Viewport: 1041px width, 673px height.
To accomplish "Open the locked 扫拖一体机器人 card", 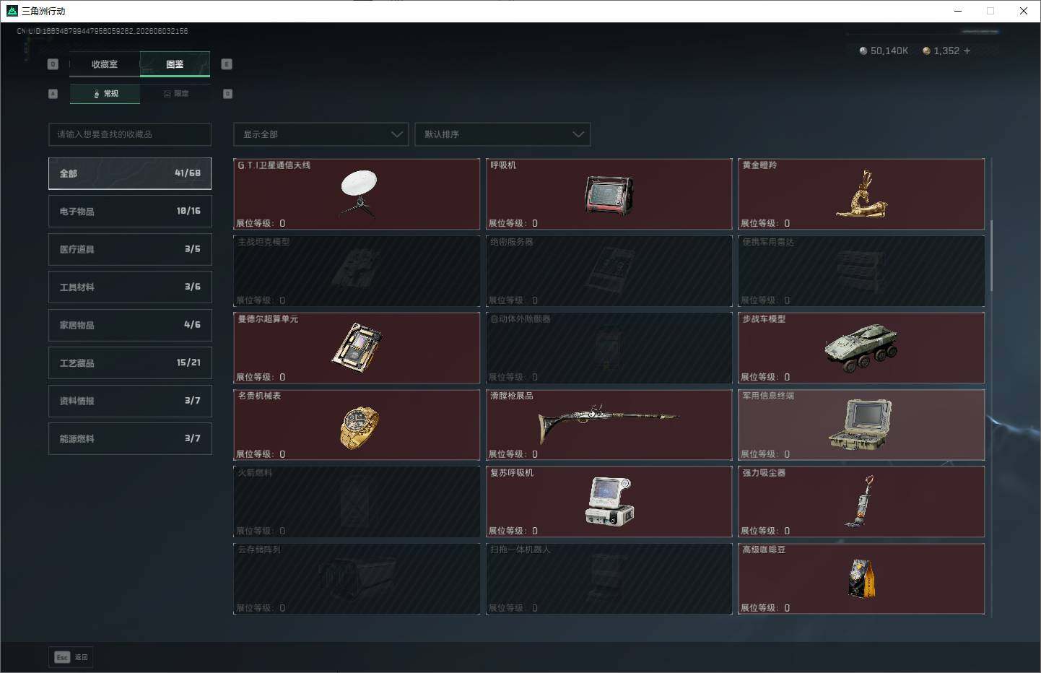I will (x=609, y=578).
